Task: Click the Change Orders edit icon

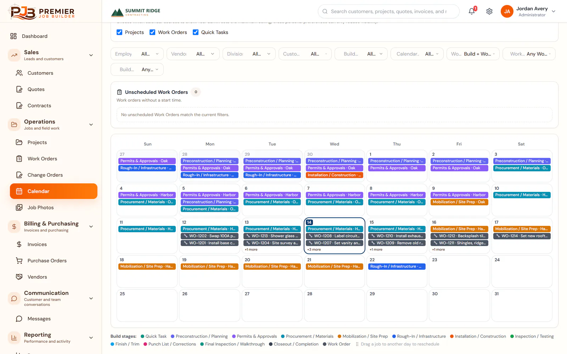Action: coord(19,175)
